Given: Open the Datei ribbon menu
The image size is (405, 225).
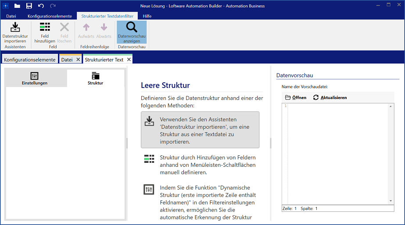Looking at the screenshot, I should (x=11, y=16).
